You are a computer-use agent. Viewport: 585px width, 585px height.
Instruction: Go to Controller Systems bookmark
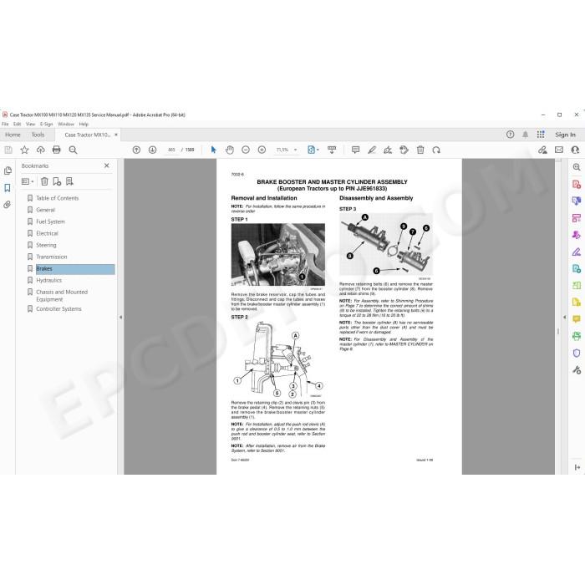58,309
